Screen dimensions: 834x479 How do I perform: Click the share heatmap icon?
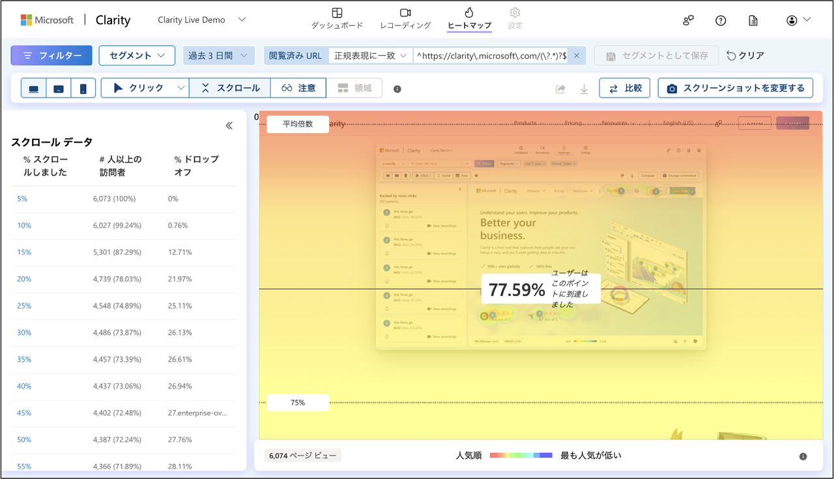[x=560, y=89]
